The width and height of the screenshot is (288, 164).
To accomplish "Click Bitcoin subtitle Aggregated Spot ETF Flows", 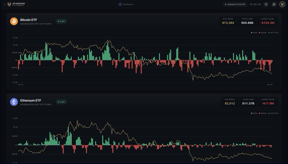I will (x=36, y=24).
